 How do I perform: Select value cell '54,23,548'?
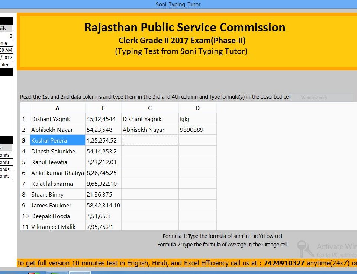[103, 130]
